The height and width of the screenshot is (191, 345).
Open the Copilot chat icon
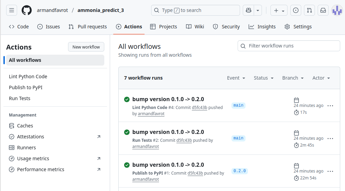(x=248, y=10)
